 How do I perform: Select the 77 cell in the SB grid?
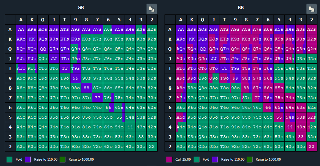[x=97, y=98]
